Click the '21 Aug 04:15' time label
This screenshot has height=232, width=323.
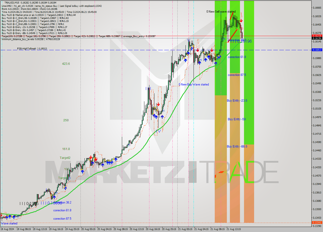(201, 229)
